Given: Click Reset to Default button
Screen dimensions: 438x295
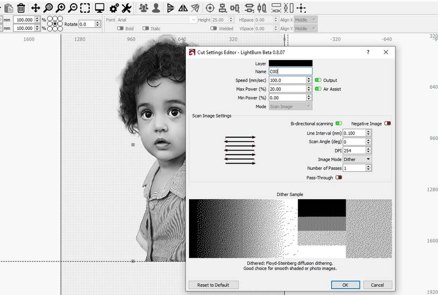Looking at the screenshot, I should 213,285.
